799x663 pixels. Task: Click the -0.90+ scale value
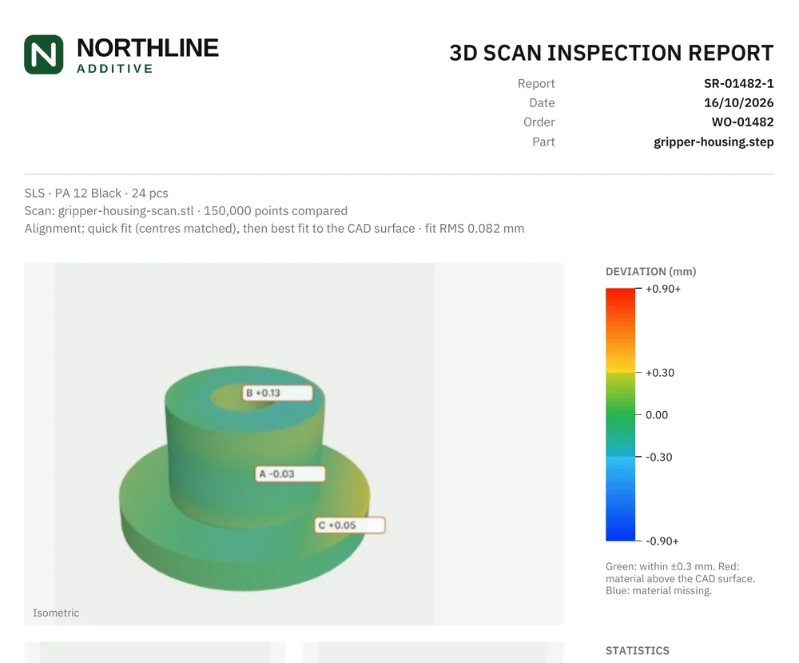[x=662, y=541]
